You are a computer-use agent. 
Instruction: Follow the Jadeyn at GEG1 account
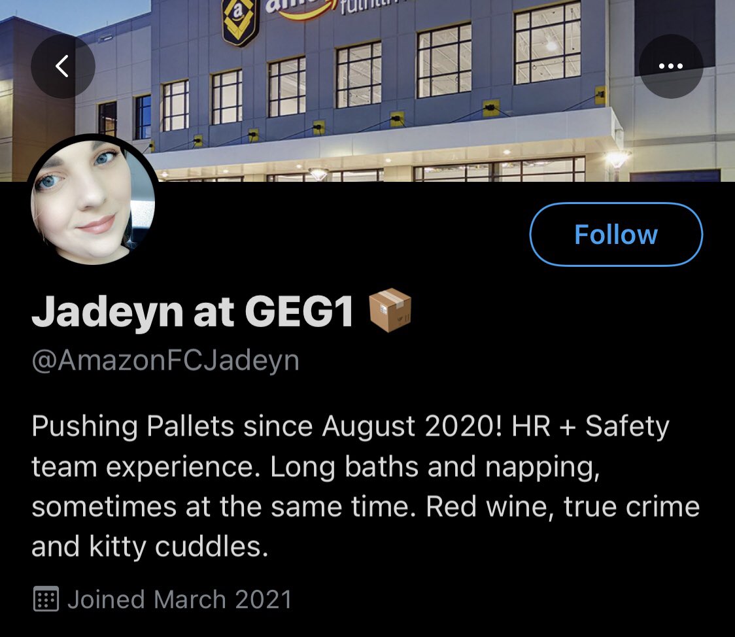[x=616, y=234]
